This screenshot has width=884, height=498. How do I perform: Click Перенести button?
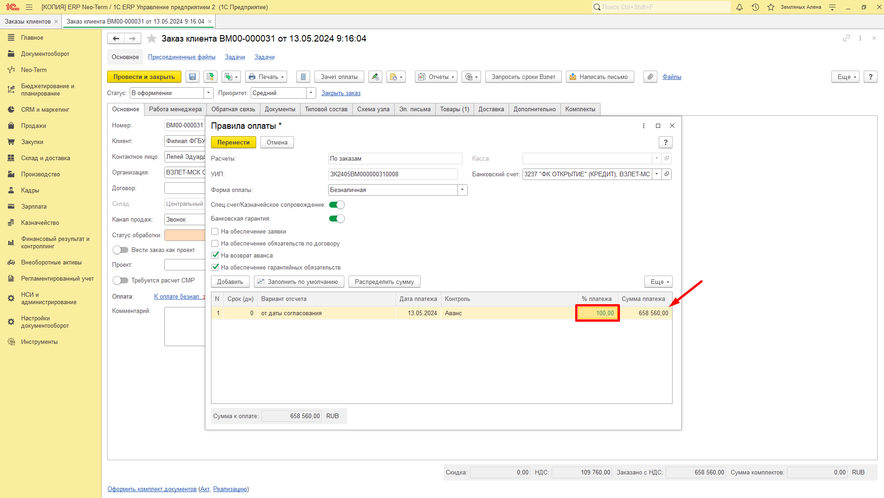pyautogui.click(x=234, y=143)
